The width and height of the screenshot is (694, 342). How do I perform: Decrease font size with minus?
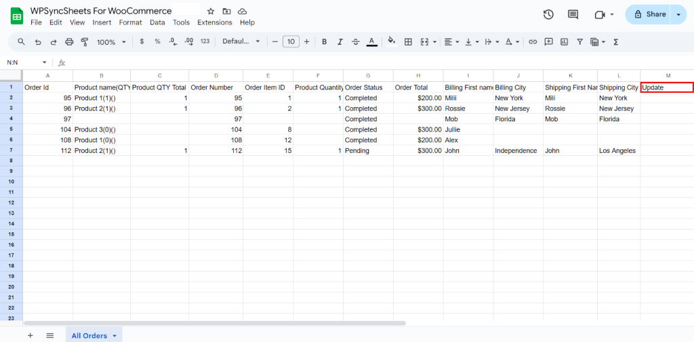[274, 41]
